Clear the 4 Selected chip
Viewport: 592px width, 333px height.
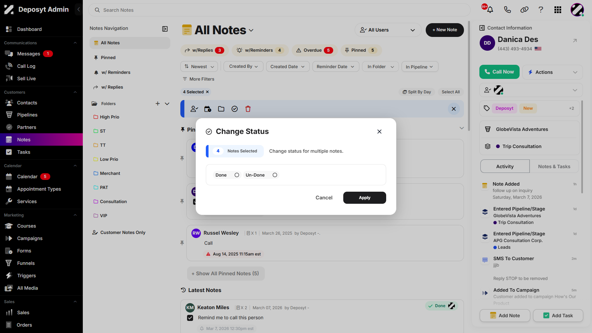point(207,92)
